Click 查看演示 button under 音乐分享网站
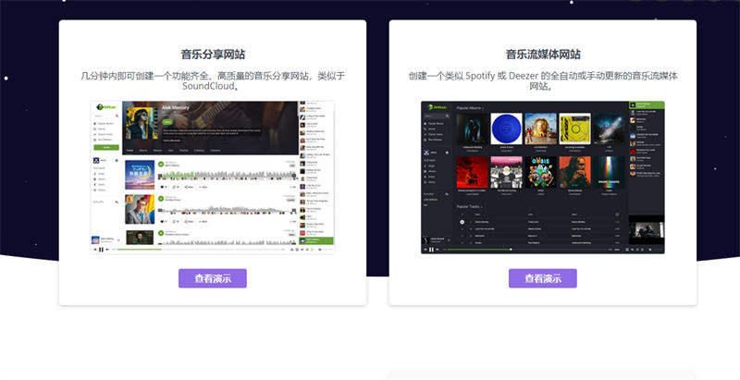Screen dimensions: 740x380 tap(212, 278)
